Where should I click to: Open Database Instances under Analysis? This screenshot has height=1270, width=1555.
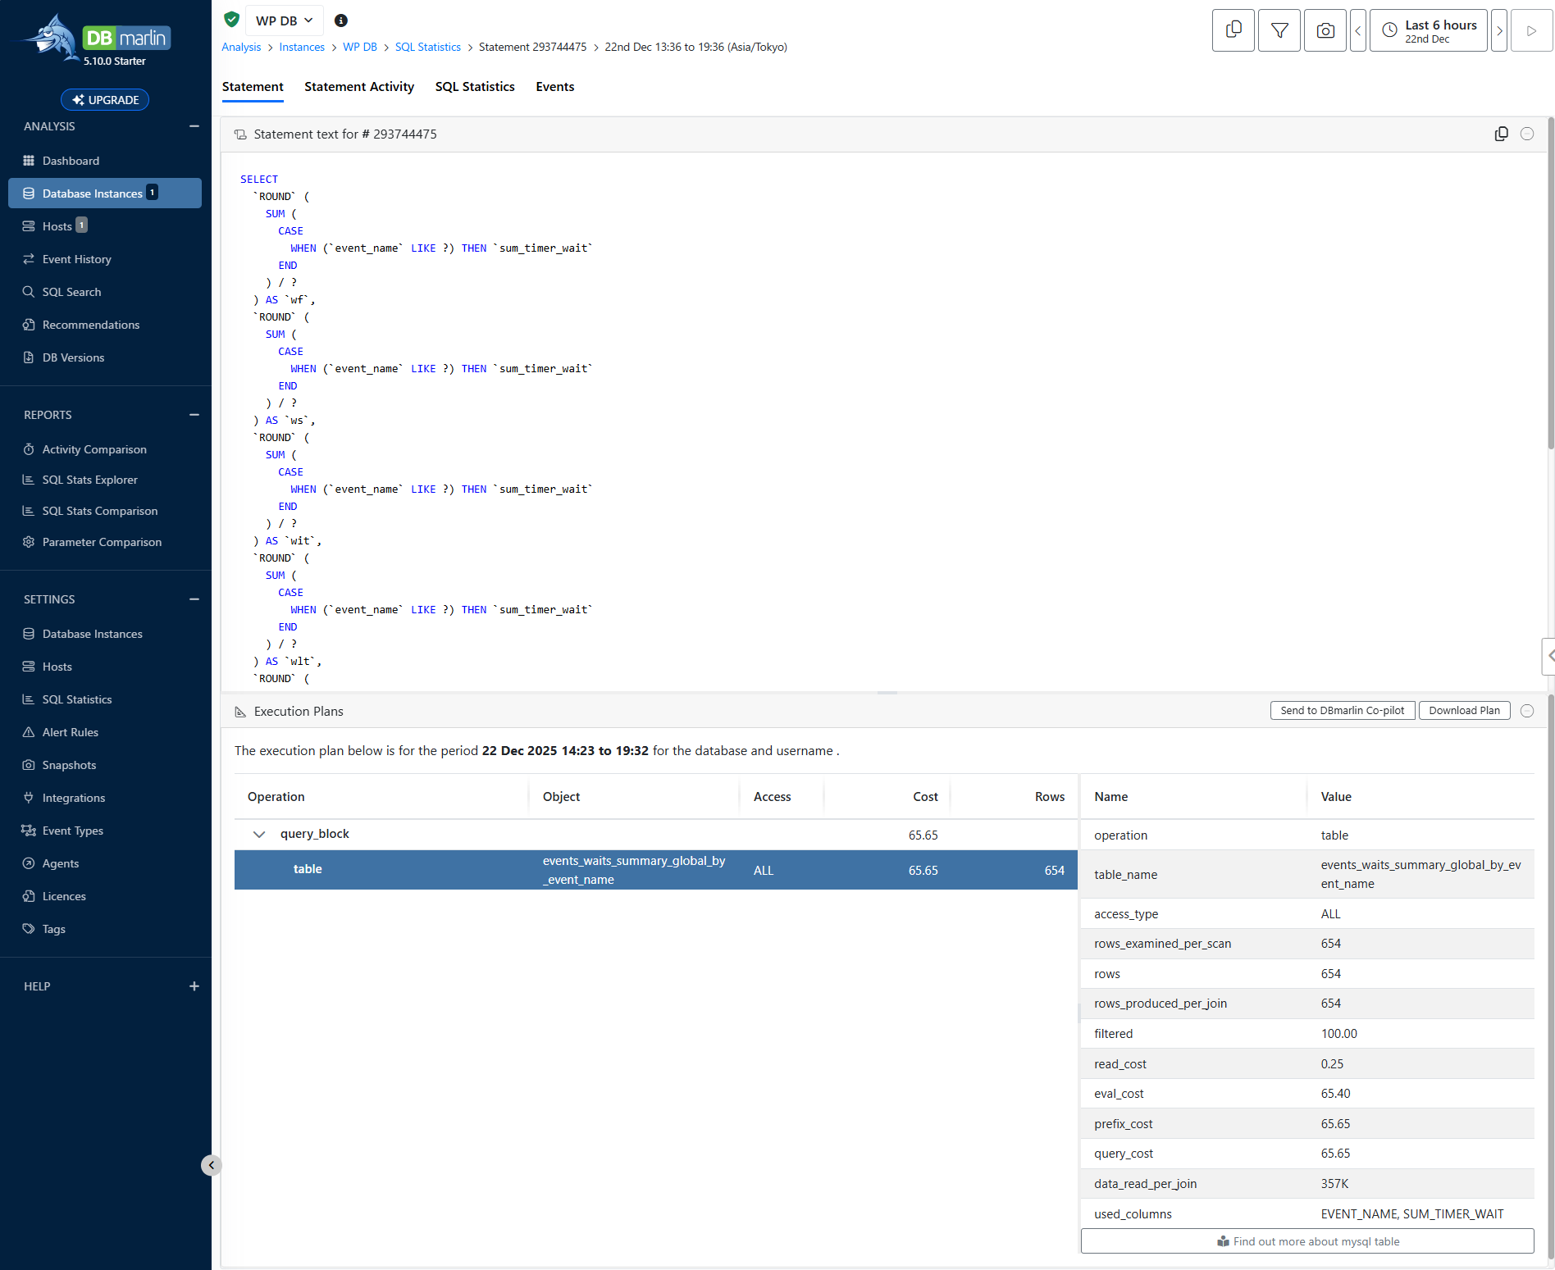pos(105,193)
